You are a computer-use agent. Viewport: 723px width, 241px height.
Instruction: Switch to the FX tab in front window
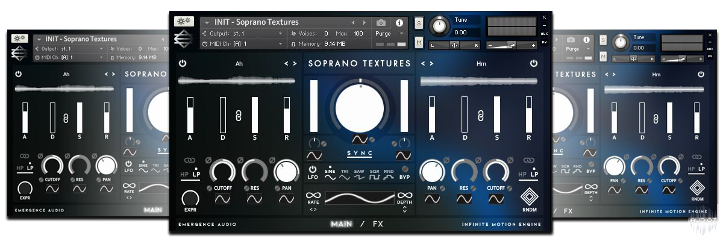378,224
